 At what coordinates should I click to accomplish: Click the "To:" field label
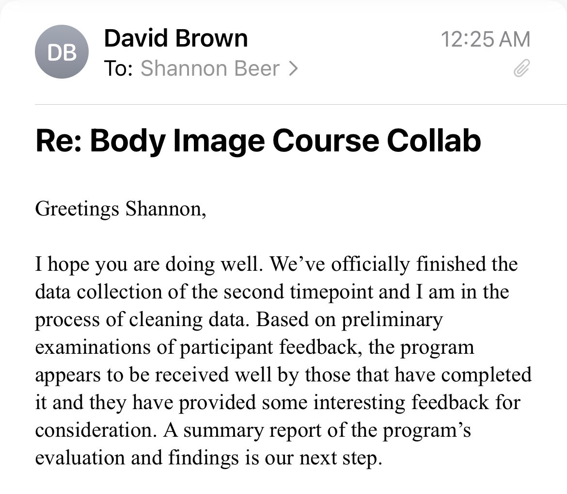(118, 69)
